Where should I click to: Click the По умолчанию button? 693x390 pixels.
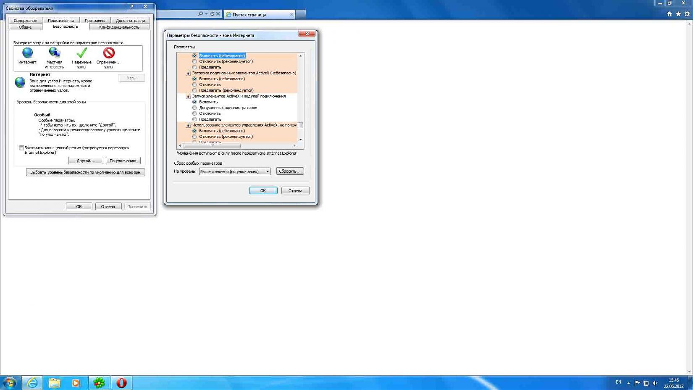(x=123, y=161)
